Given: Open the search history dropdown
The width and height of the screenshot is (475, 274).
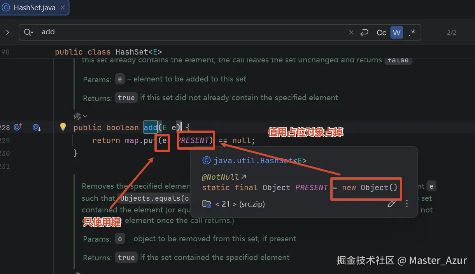Looking at the screenshot, I should coord(29,32).
